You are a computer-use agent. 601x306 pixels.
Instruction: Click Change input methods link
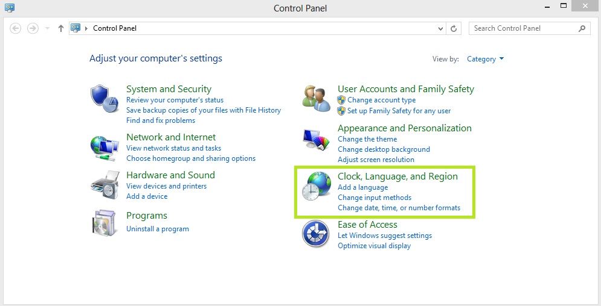coord(374,198)
